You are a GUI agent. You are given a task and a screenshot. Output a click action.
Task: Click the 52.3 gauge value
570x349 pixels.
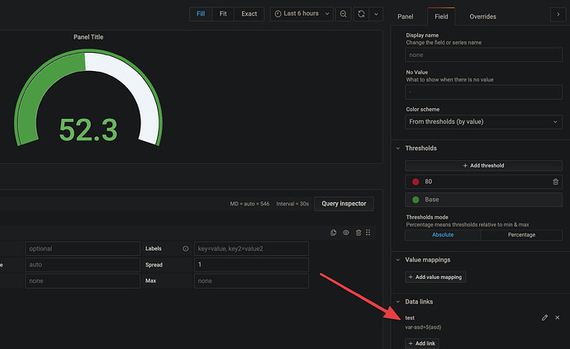pyautogui.click(x=88, y=130)
